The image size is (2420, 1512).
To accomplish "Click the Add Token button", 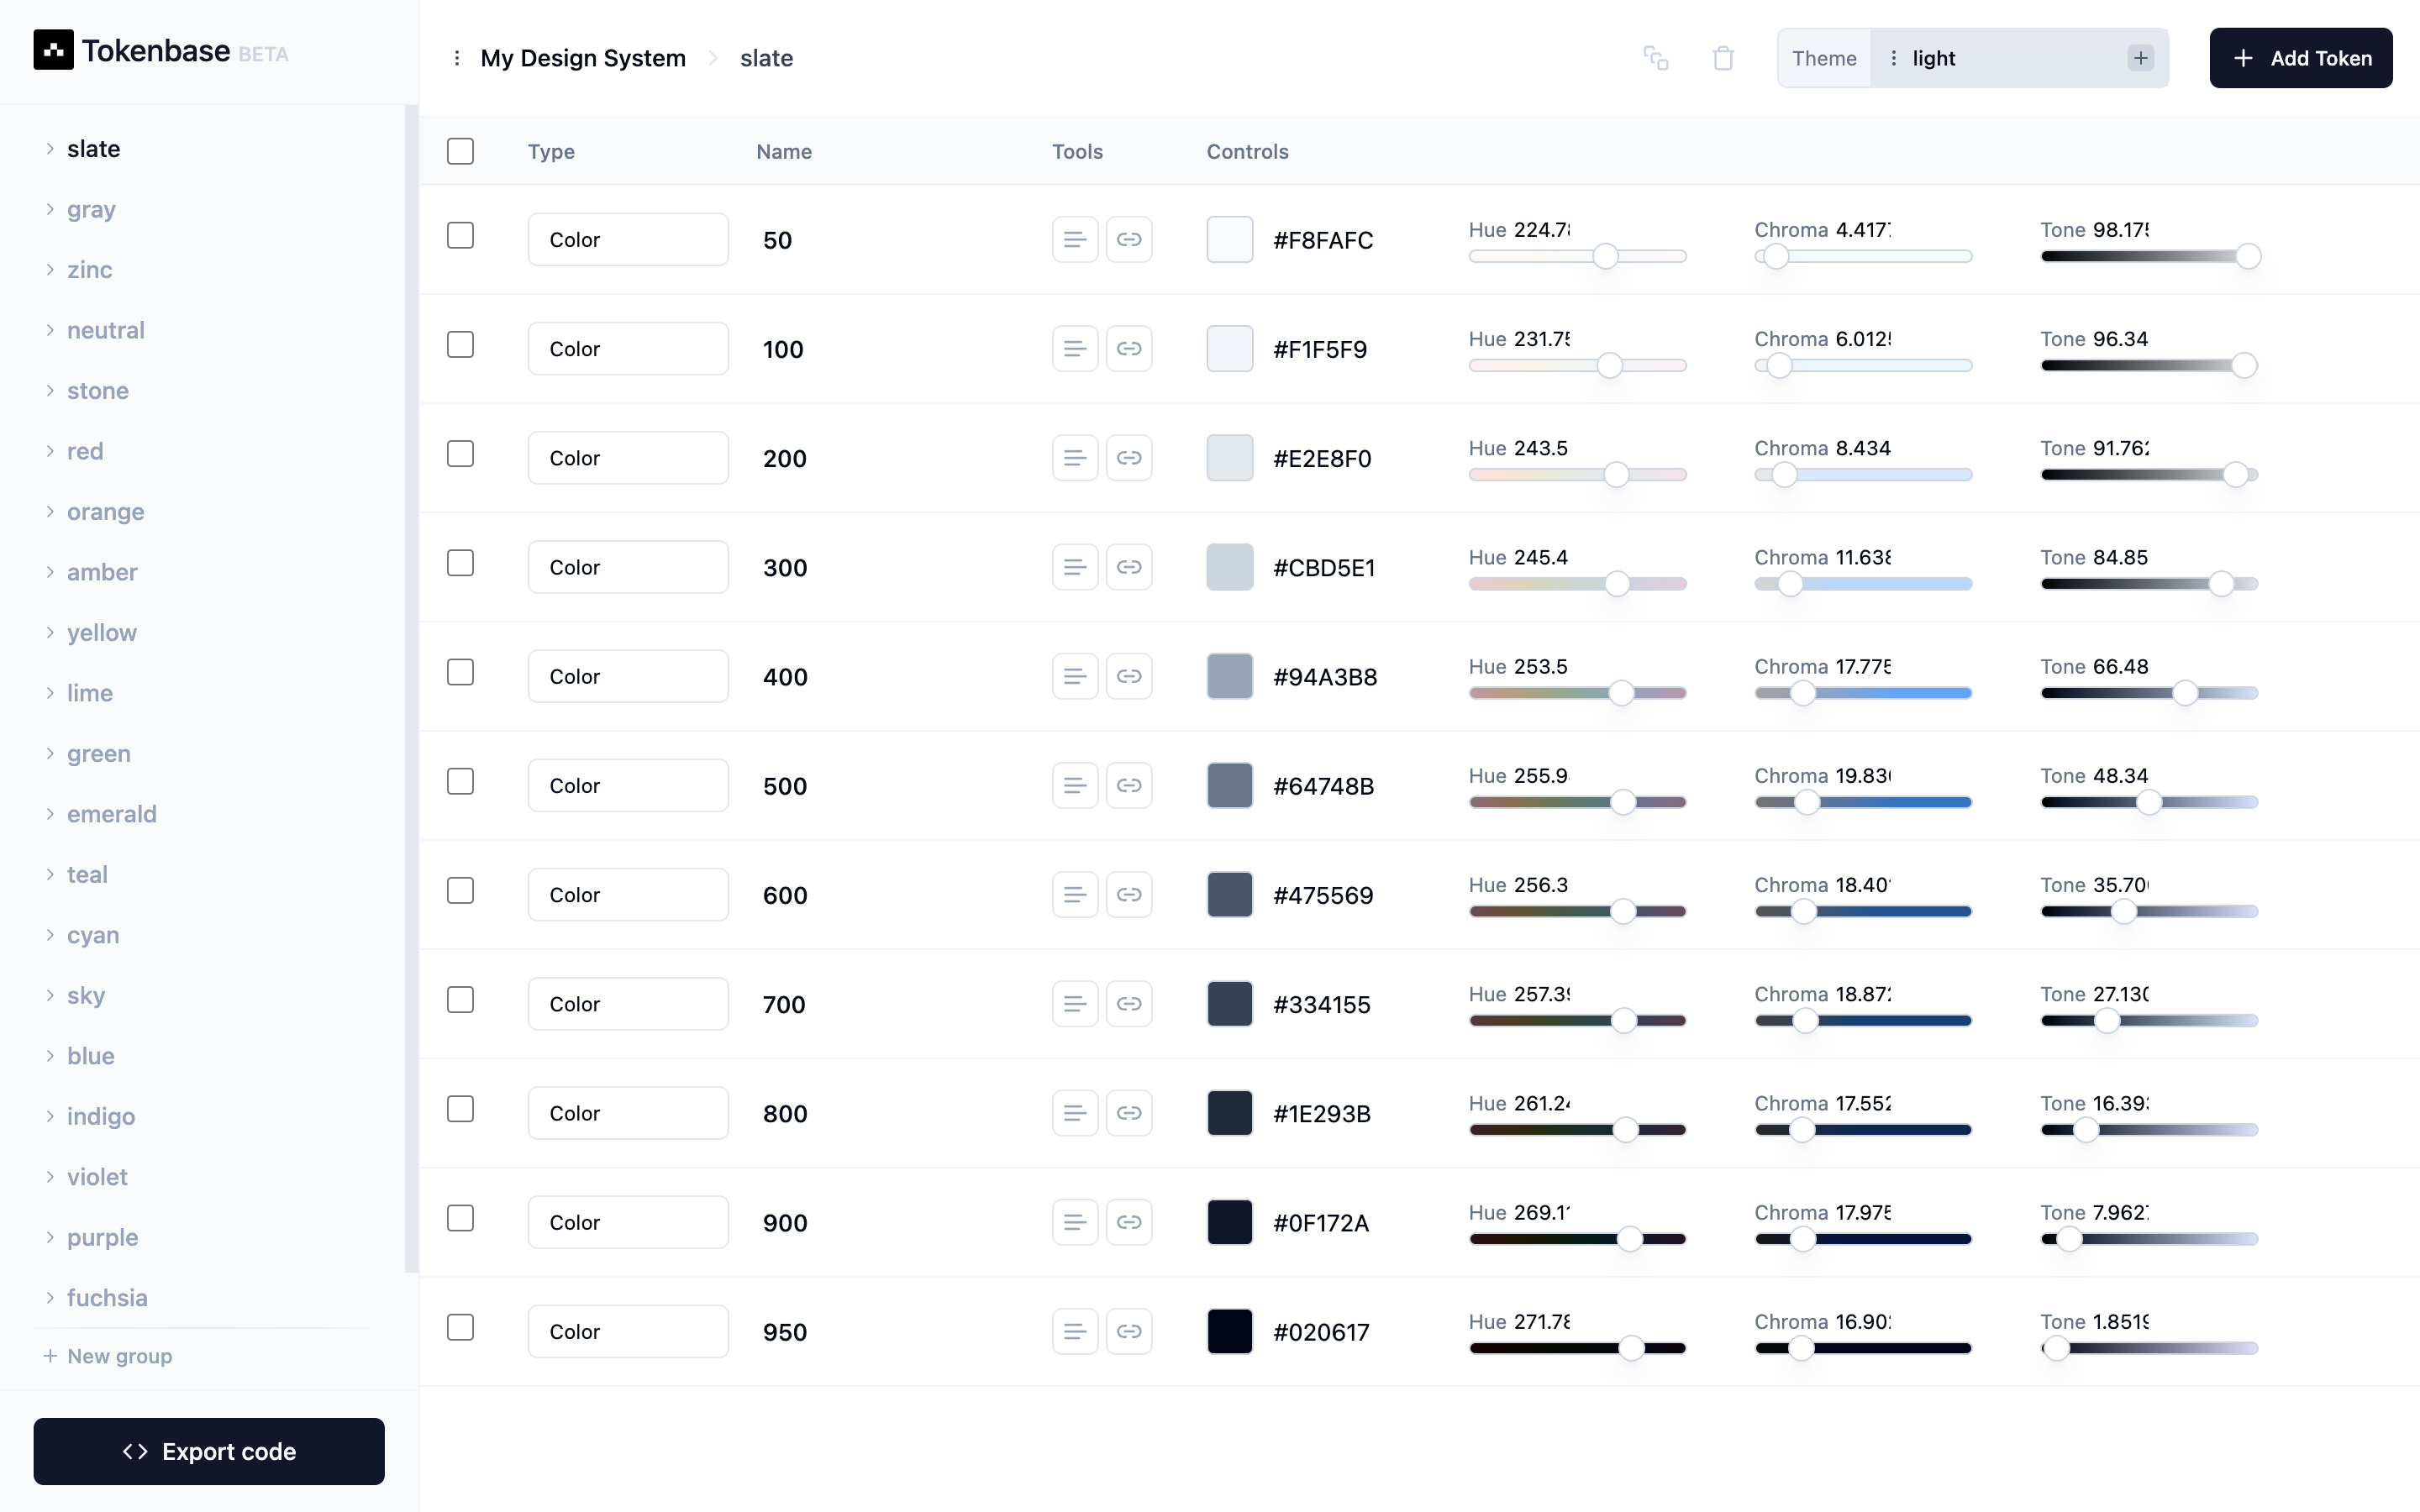I will tap(2301, 58).
